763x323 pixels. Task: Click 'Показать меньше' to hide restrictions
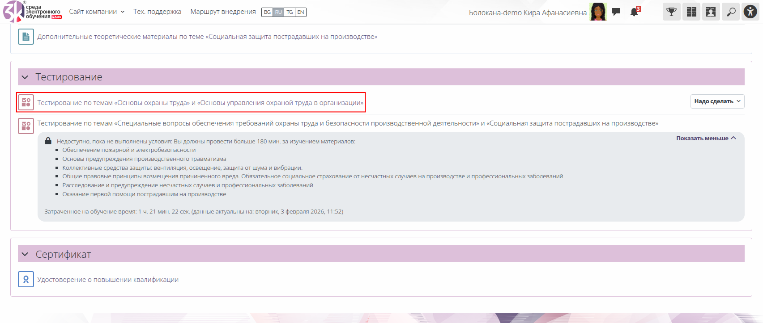pos(706,138)
